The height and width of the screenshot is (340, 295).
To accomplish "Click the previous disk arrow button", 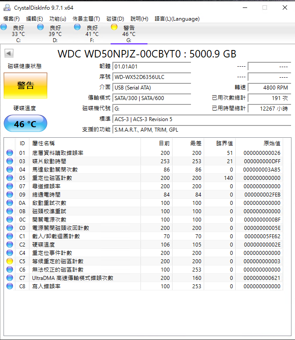I will pos(9,54).
